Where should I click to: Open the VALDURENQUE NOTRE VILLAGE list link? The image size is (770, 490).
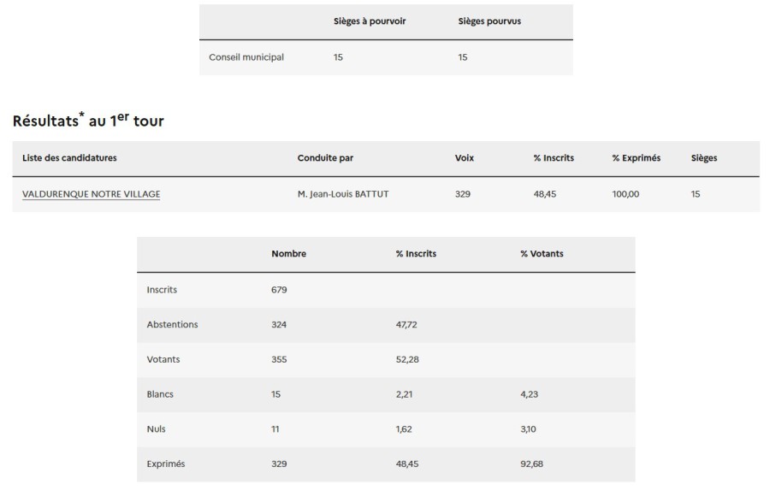pos(91,194)
